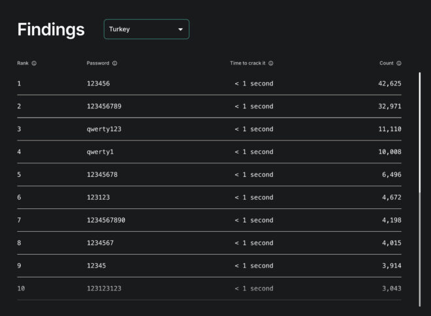Click the count value 42,625
The width and height of the screenshot is (431, 316).
[389, 84]
